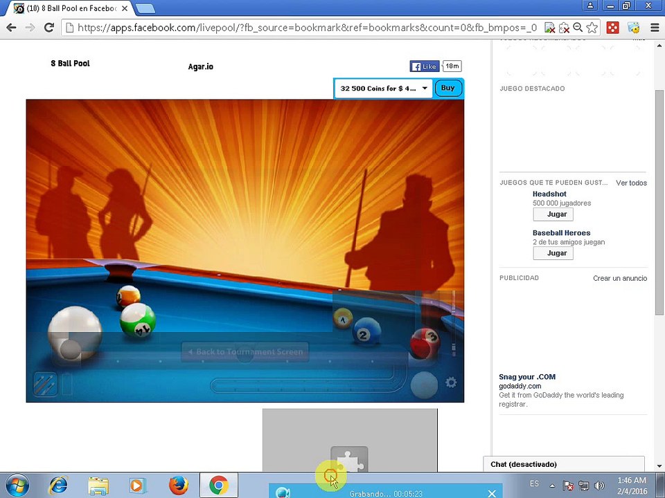Reload the page with the refresh icon
Image resolution: width=665 pixels, height=498 pixels.
[49, 28]
